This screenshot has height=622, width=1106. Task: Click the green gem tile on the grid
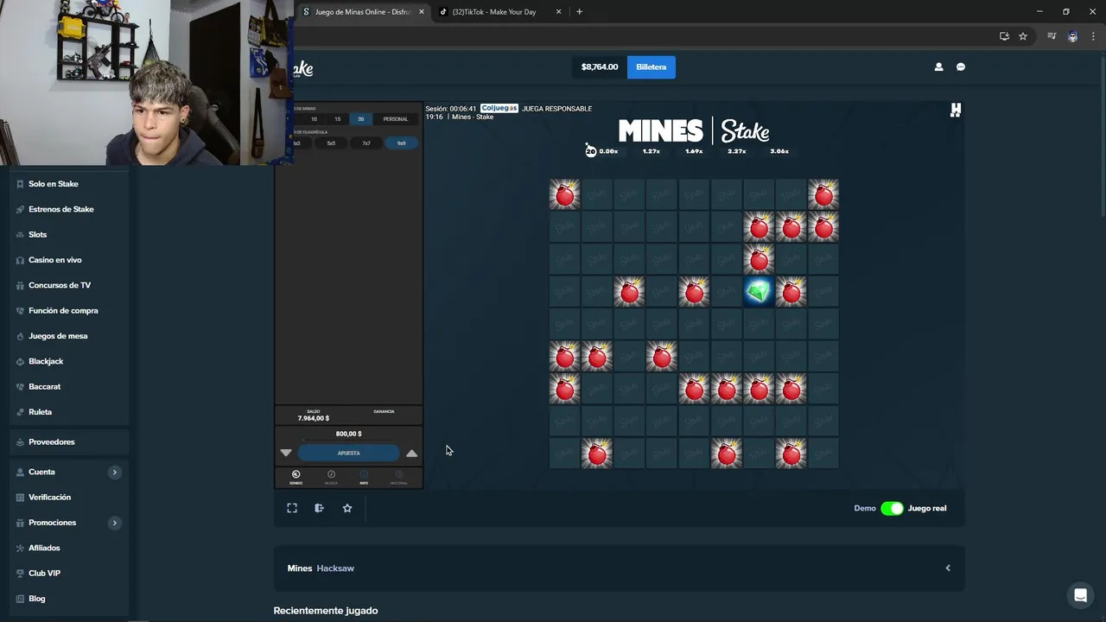pyautogui.click(x=759, y=292)
